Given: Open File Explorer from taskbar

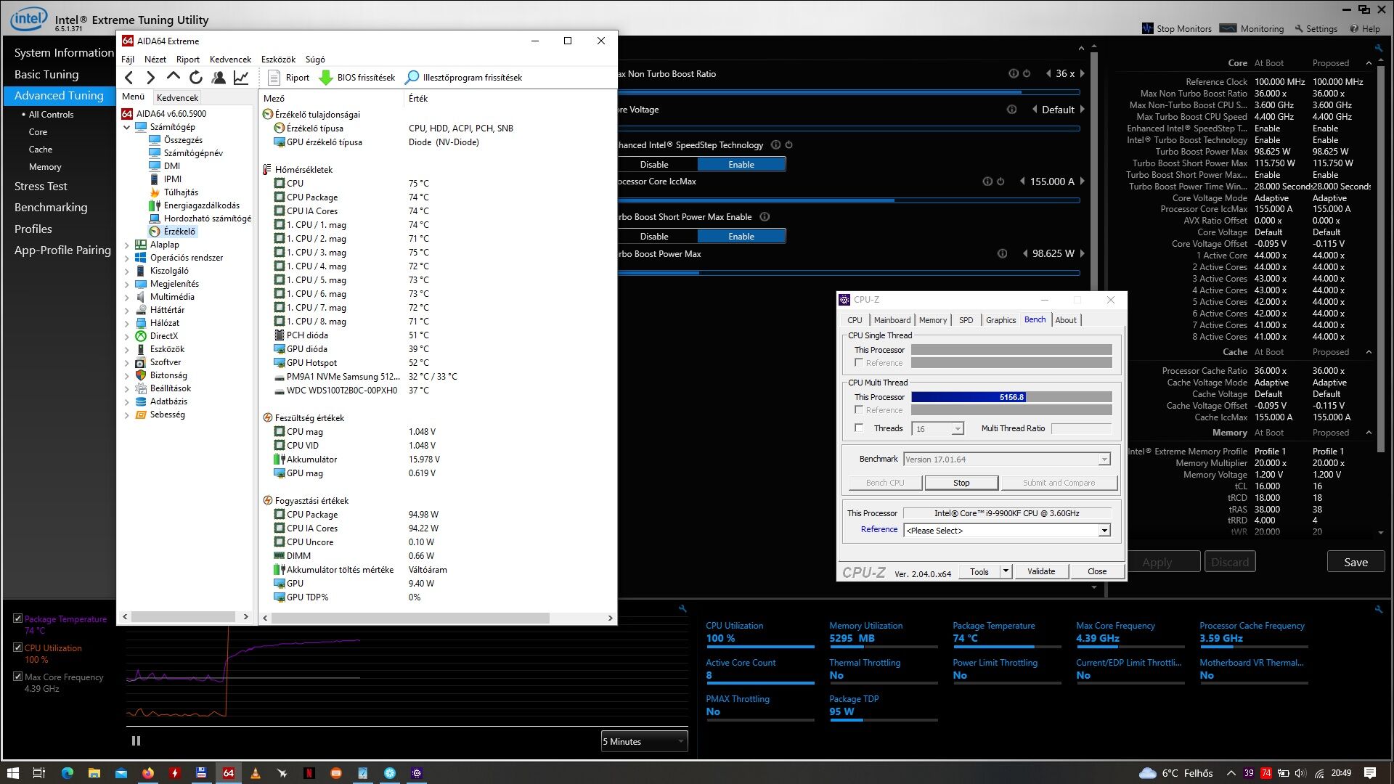Looking at the screenshot, I should coord(94,773).
